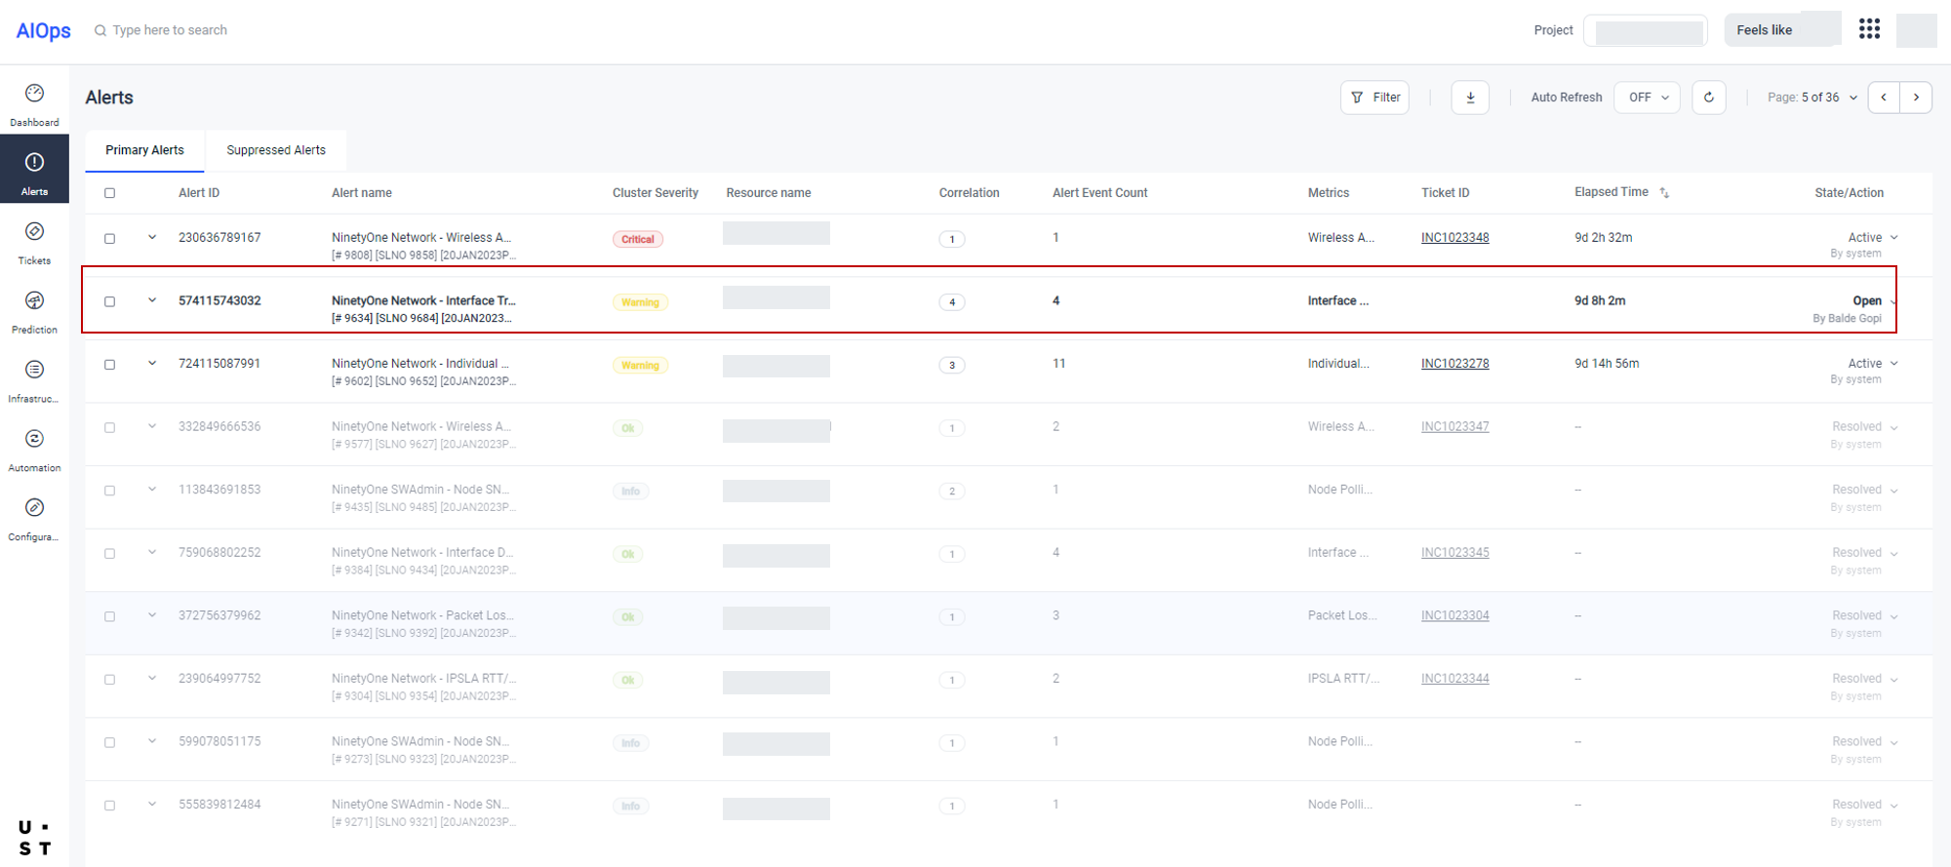Image resolution: width=1951 pixels, height=867 pixels.
Task: Click the Type here to search field
Action: (x=170, y=30)
